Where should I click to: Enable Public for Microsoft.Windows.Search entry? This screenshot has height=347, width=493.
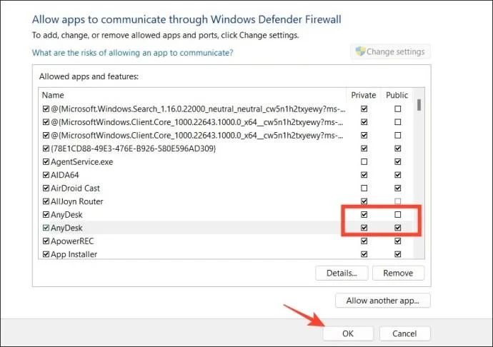tap(398, 109)
